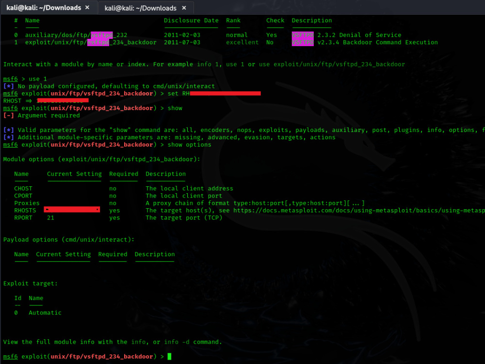Click the Disclosure Date column header
The width and height of the screenshot is (485, 364).
coord(191,20)
